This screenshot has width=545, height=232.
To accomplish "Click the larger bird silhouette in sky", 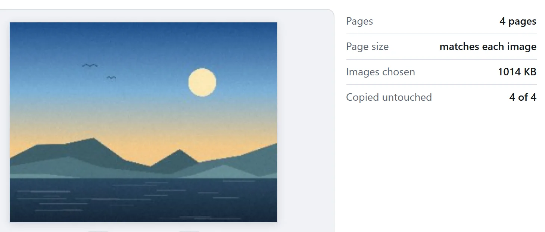I will coord(90,66).
